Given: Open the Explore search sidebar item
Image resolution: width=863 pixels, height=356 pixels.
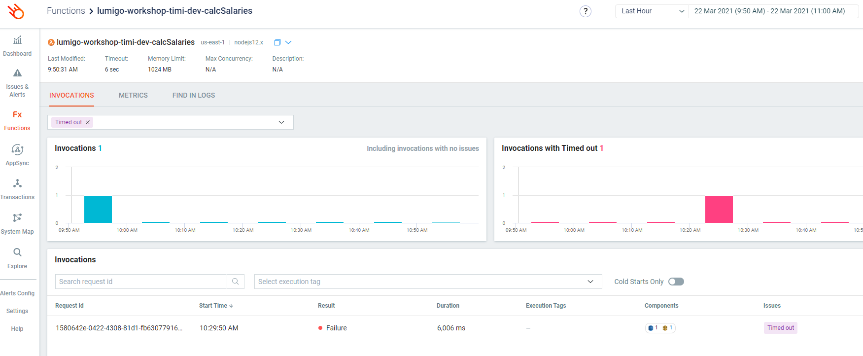Looking at the screenshot, I should tap(17, 258).
